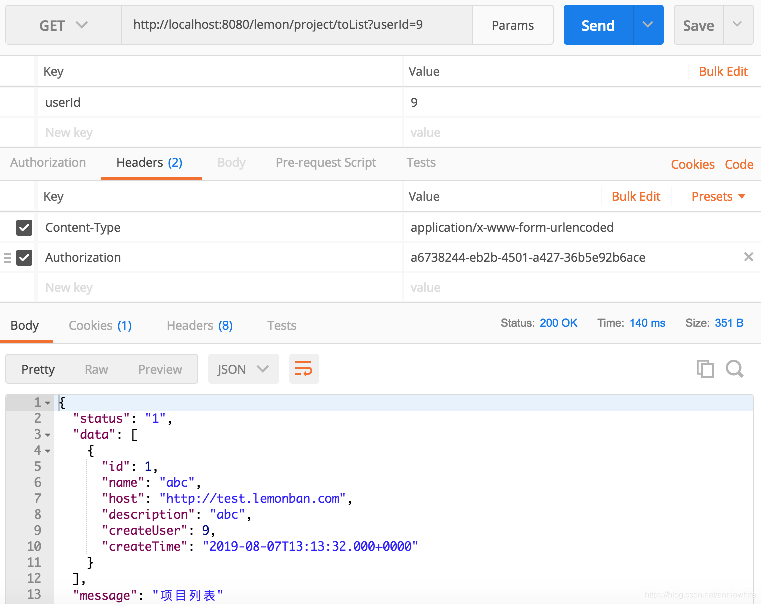This screenshot has width=761, height=604.
Task: Click New key field in params
Action: click(220, 132)
